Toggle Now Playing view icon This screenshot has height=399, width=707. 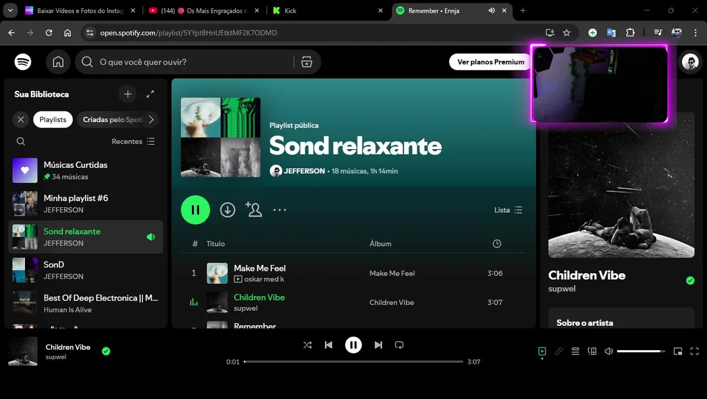[x=542, y=351]
